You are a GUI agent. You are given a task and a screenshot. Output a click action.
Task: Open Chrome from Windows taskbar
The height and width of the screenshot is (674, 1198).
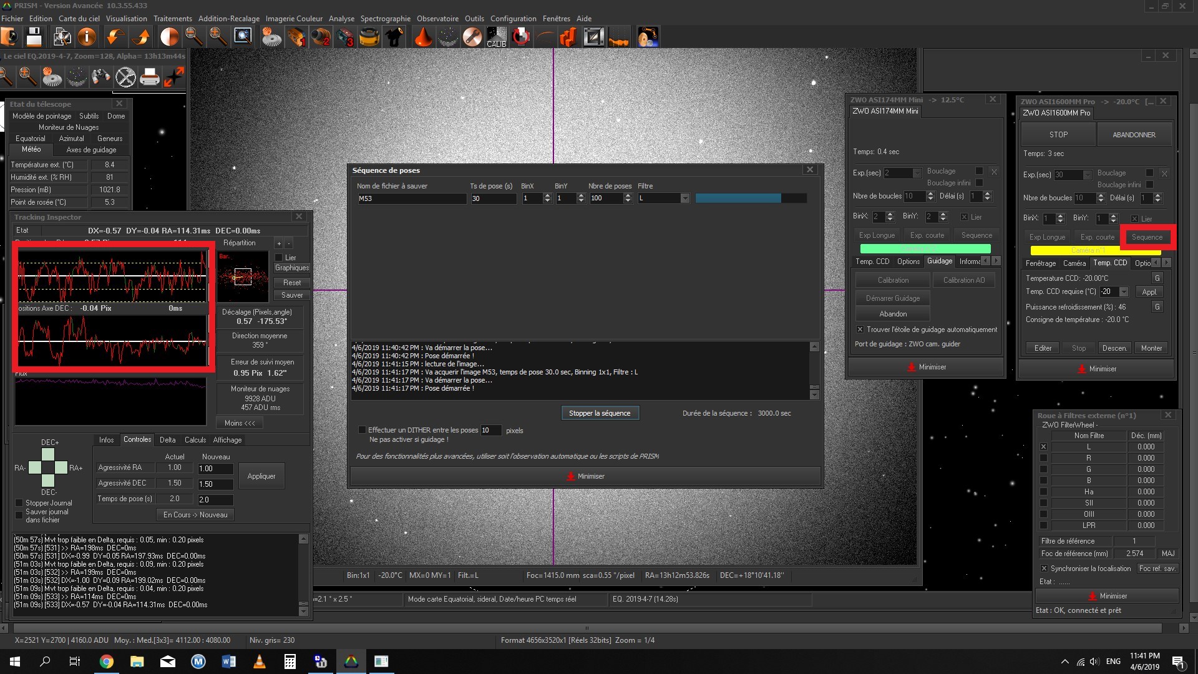107,662
